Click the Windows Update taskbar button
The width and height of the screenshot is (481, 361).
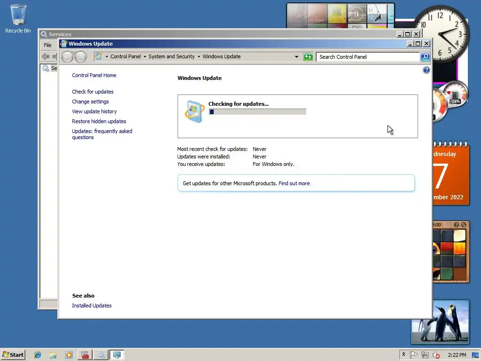(117, 355)
